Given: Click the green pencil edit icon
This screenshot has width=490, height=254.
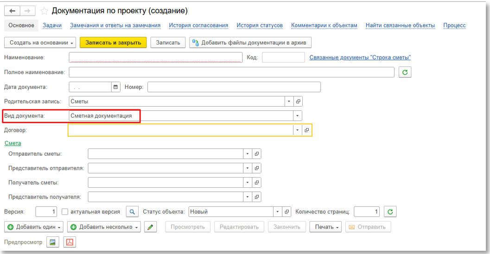Looking at the screenshot, I should coord(151,227).
